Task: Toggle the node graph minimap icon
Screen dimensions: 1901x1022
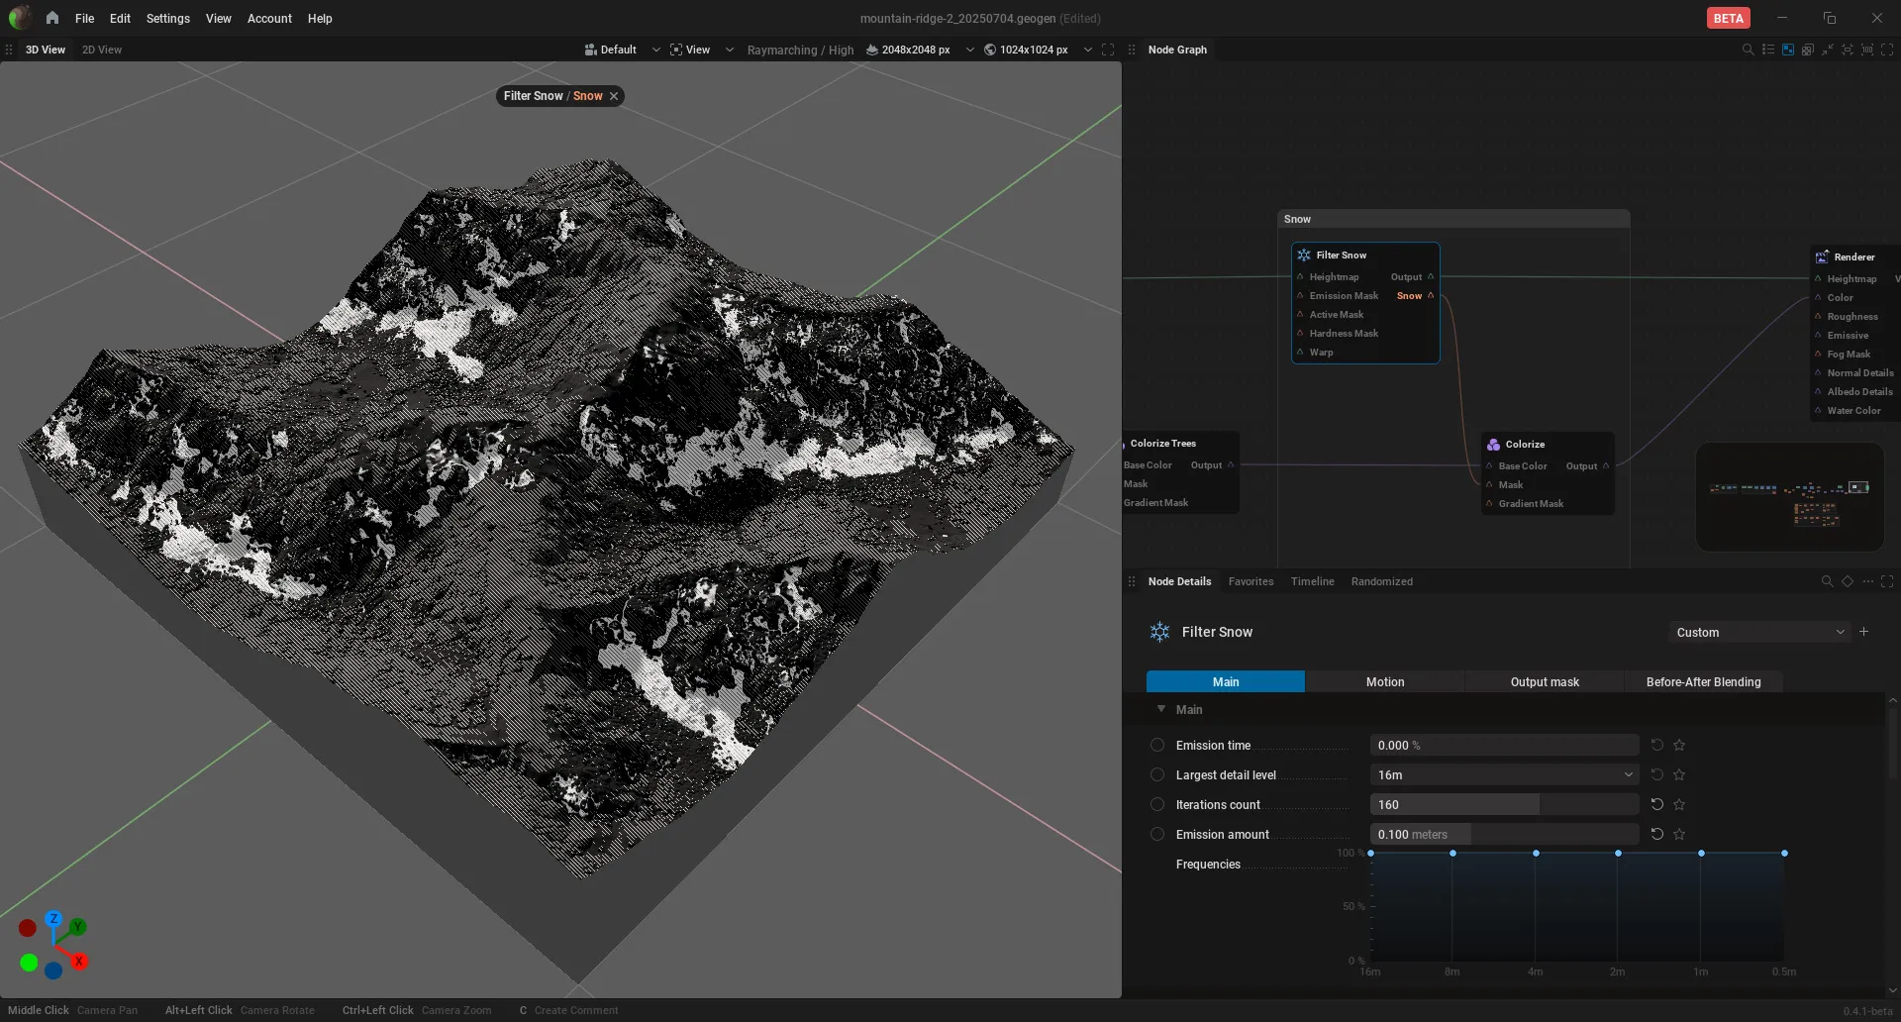Action: pos(1788,50)
